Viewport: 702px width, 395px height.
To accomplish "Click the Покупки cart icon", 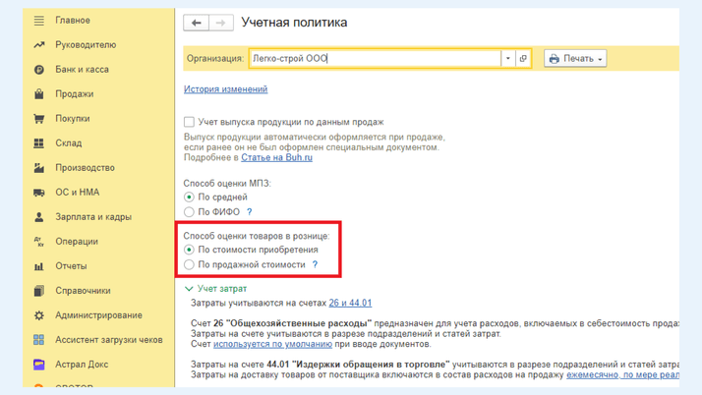I will pyautogui.click(x=39, y=119).
